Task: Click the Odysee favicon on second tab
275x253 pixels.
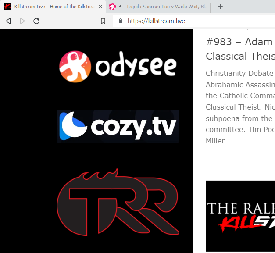Action: tap(112, 7)
